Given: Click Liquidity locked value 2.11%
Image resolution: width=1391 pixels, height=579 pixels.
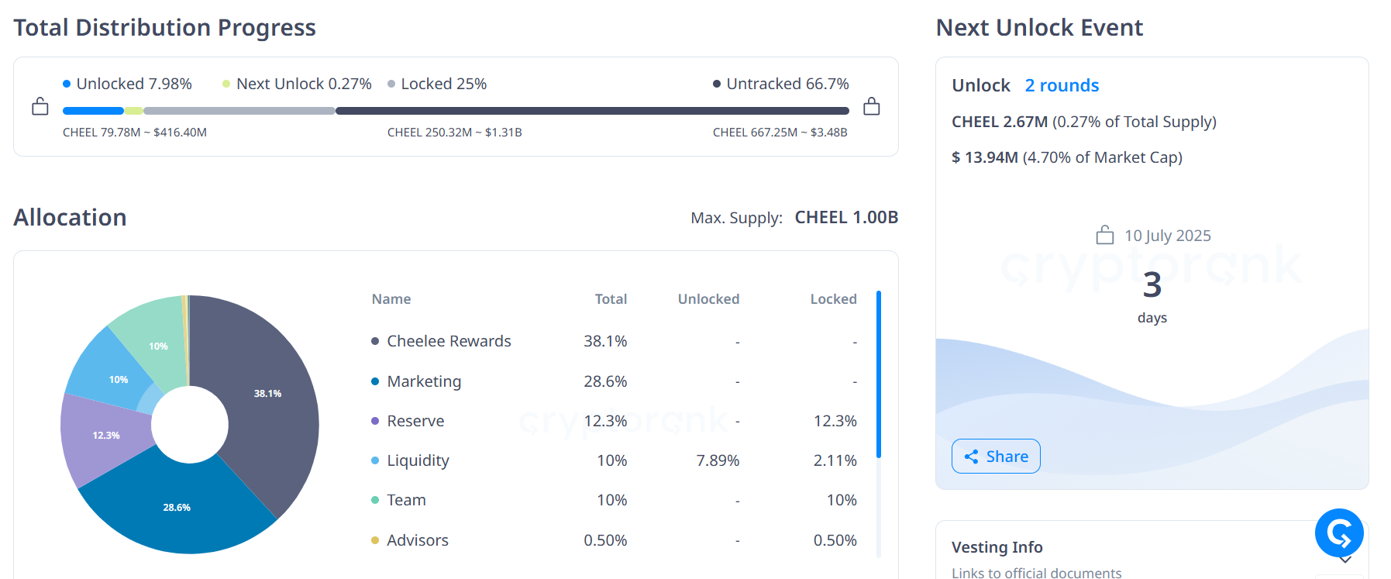Looking at the screenshot, I should coord(835,460).
